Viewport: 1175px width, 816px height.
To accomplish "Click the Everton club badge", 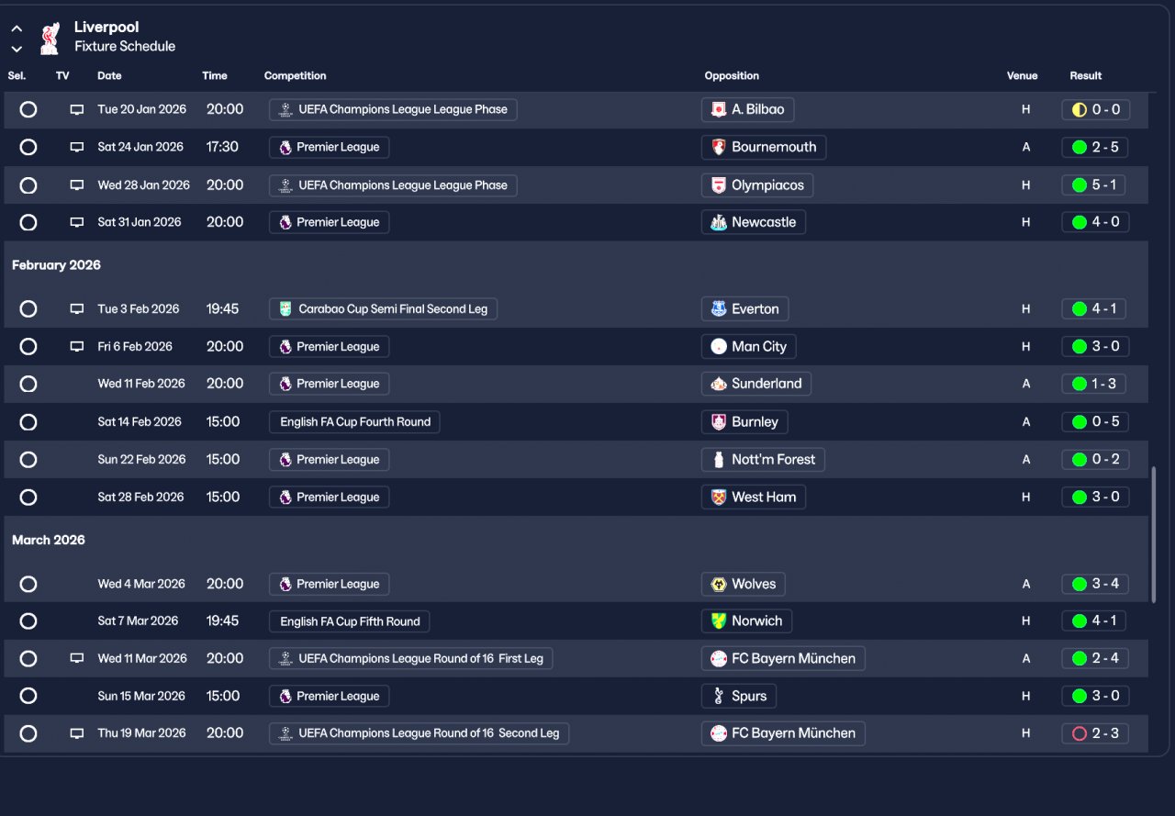I will click(x=719, y=309).
